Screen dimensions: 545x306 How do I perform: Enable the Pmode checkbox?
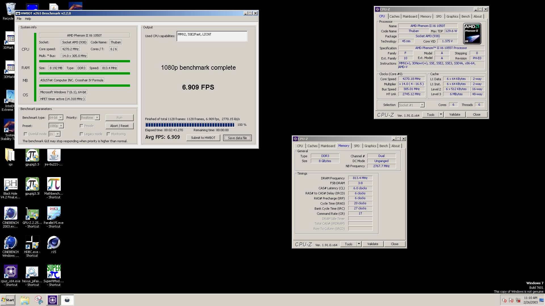(x=82, y=126)
